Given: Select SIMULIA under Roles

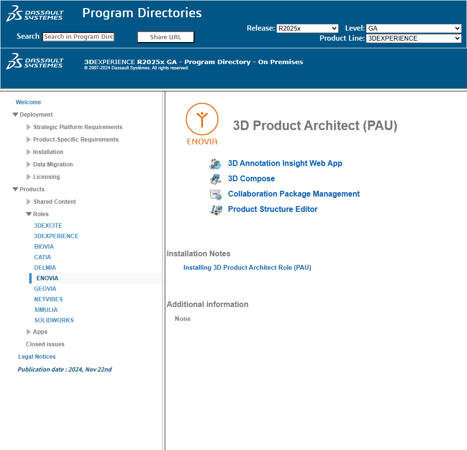Looking at the screenshot, I should click(x=46, y=309).
